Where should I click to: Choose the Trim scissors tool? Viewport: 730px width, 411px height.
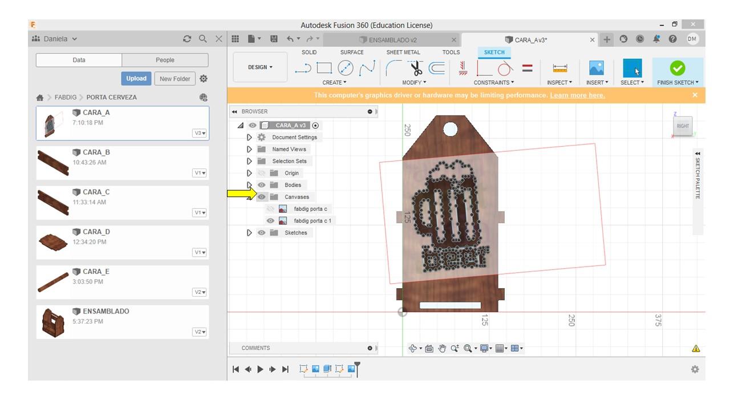tap(417, 69)
